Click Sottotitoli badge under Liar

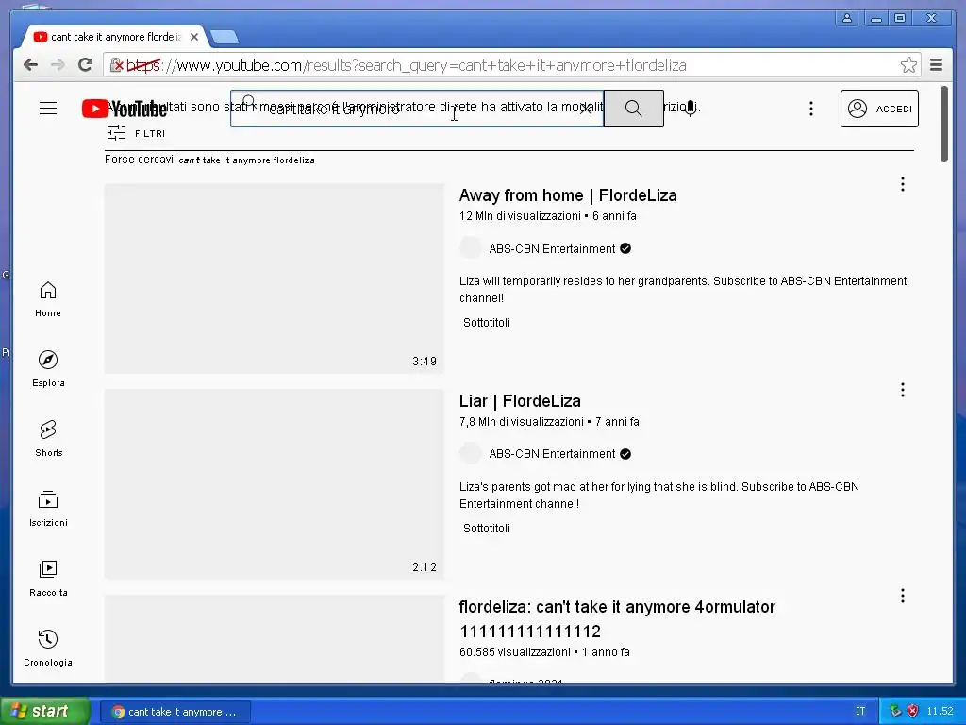coord(487,529)
